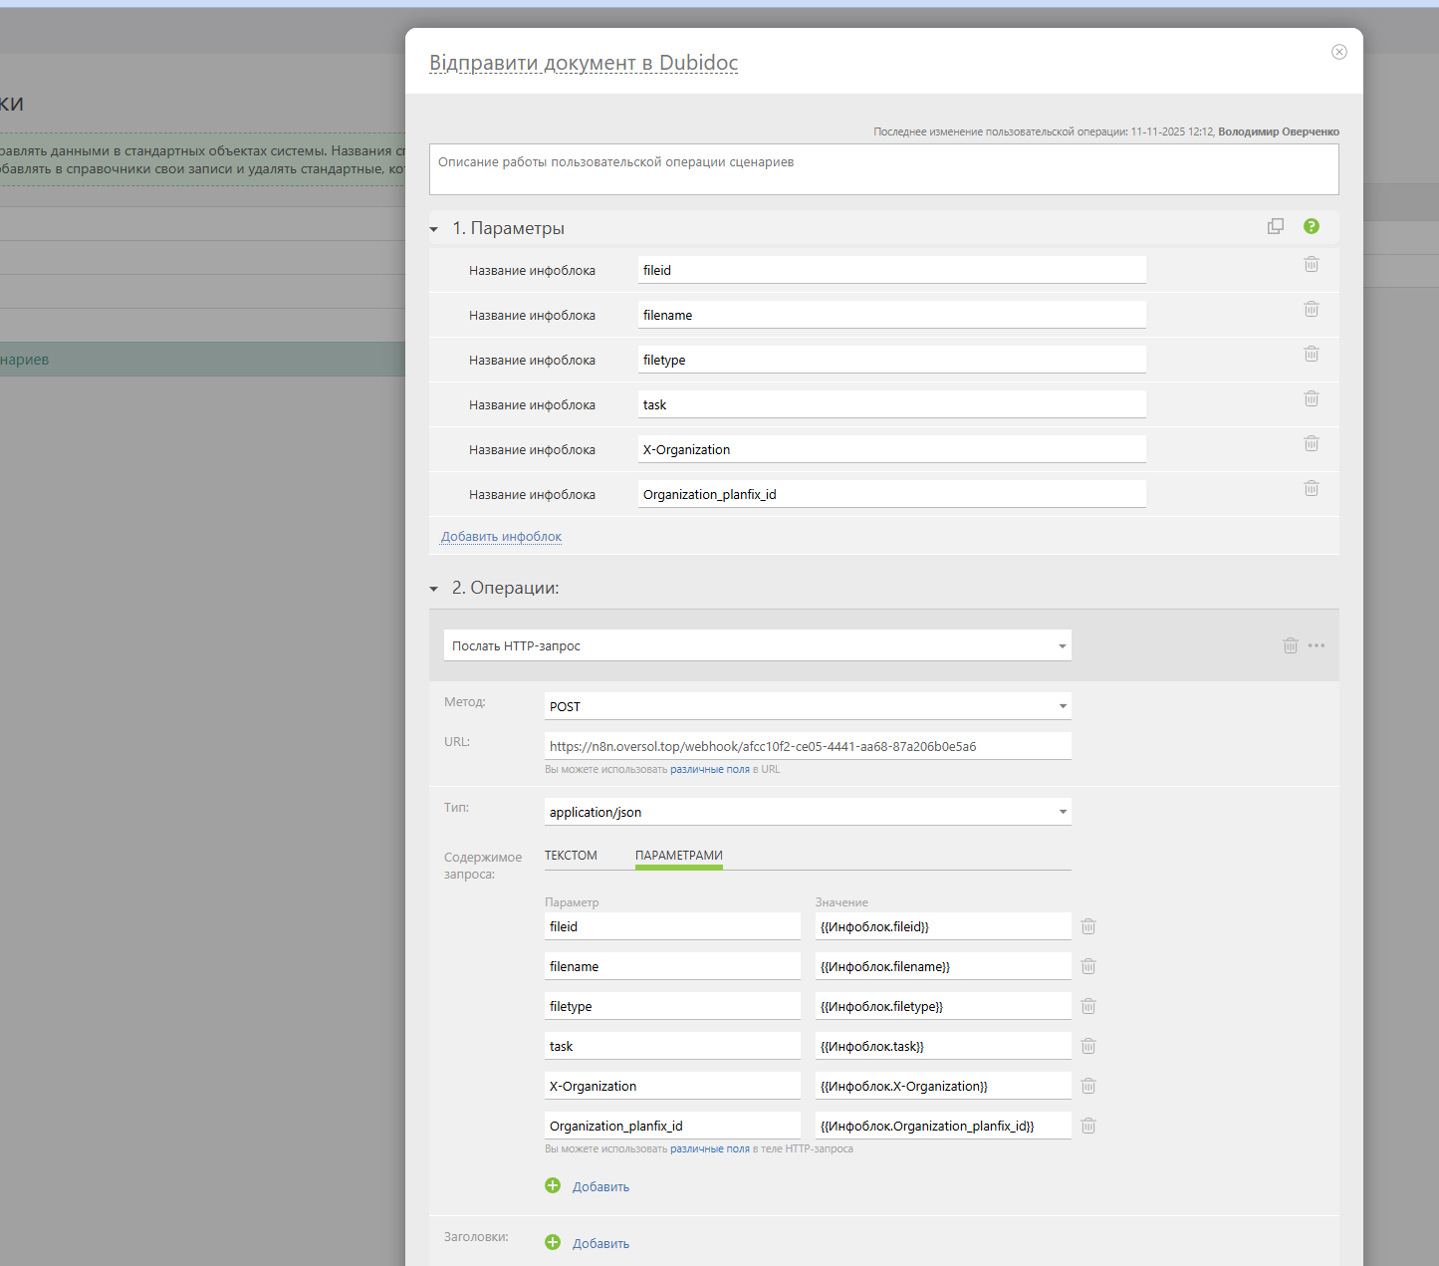Switch to the ТЕКСТОМ tab

(571, 856)
